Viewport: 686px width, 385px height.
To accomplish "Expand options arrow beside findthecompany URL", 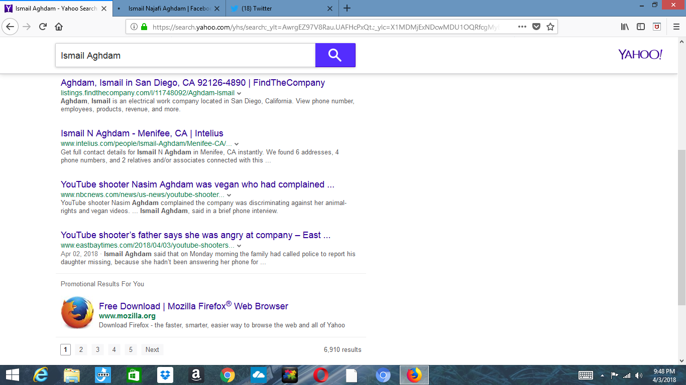I will pyautogui.click(x=239, y=93).
